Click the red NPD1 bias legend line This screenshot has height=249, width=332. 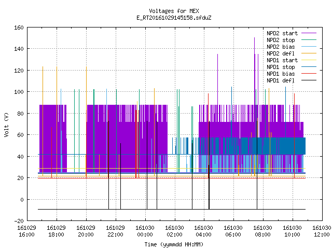309,74
